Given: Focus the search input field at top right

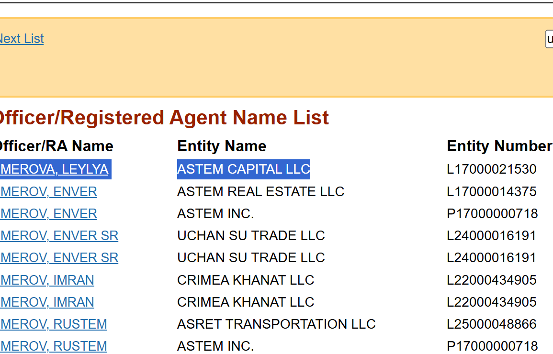Looking at the screenshot, I should click(x=549, y=39).
